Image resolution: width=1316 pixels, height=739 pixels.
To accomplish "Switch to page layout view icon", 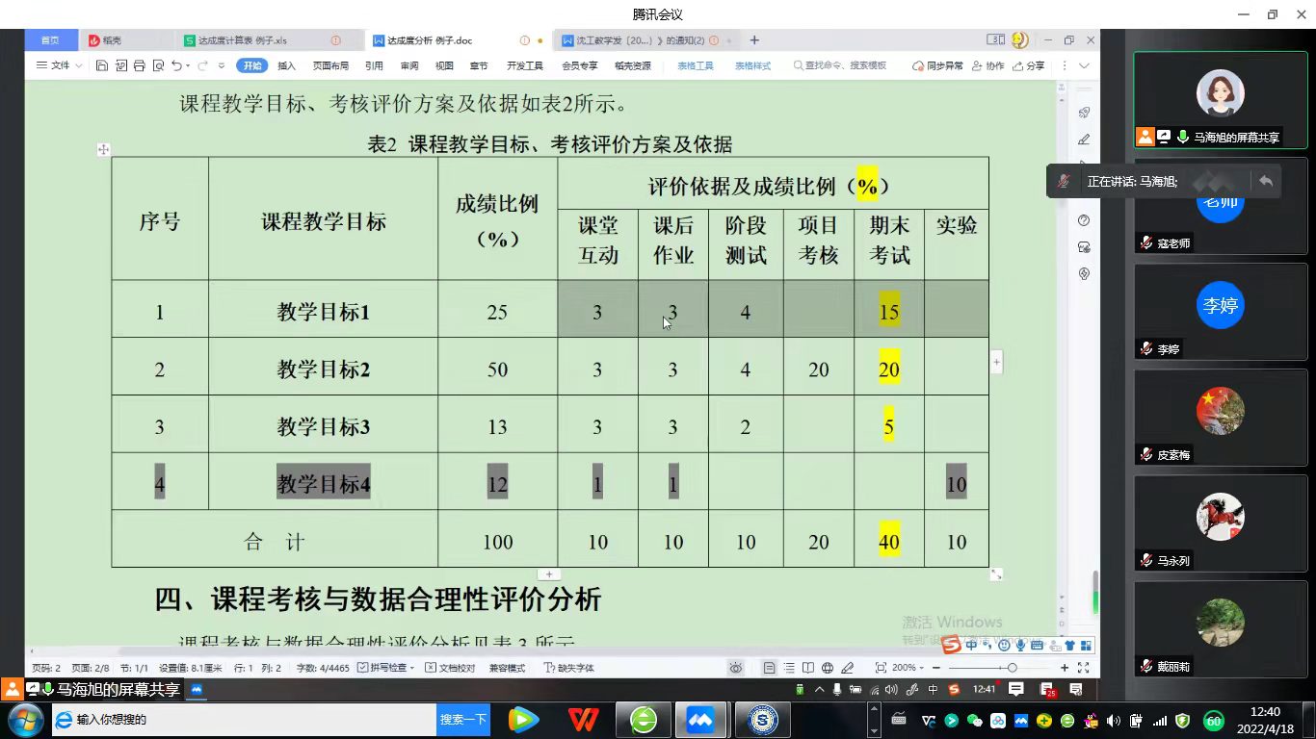I will pos(770,668).
